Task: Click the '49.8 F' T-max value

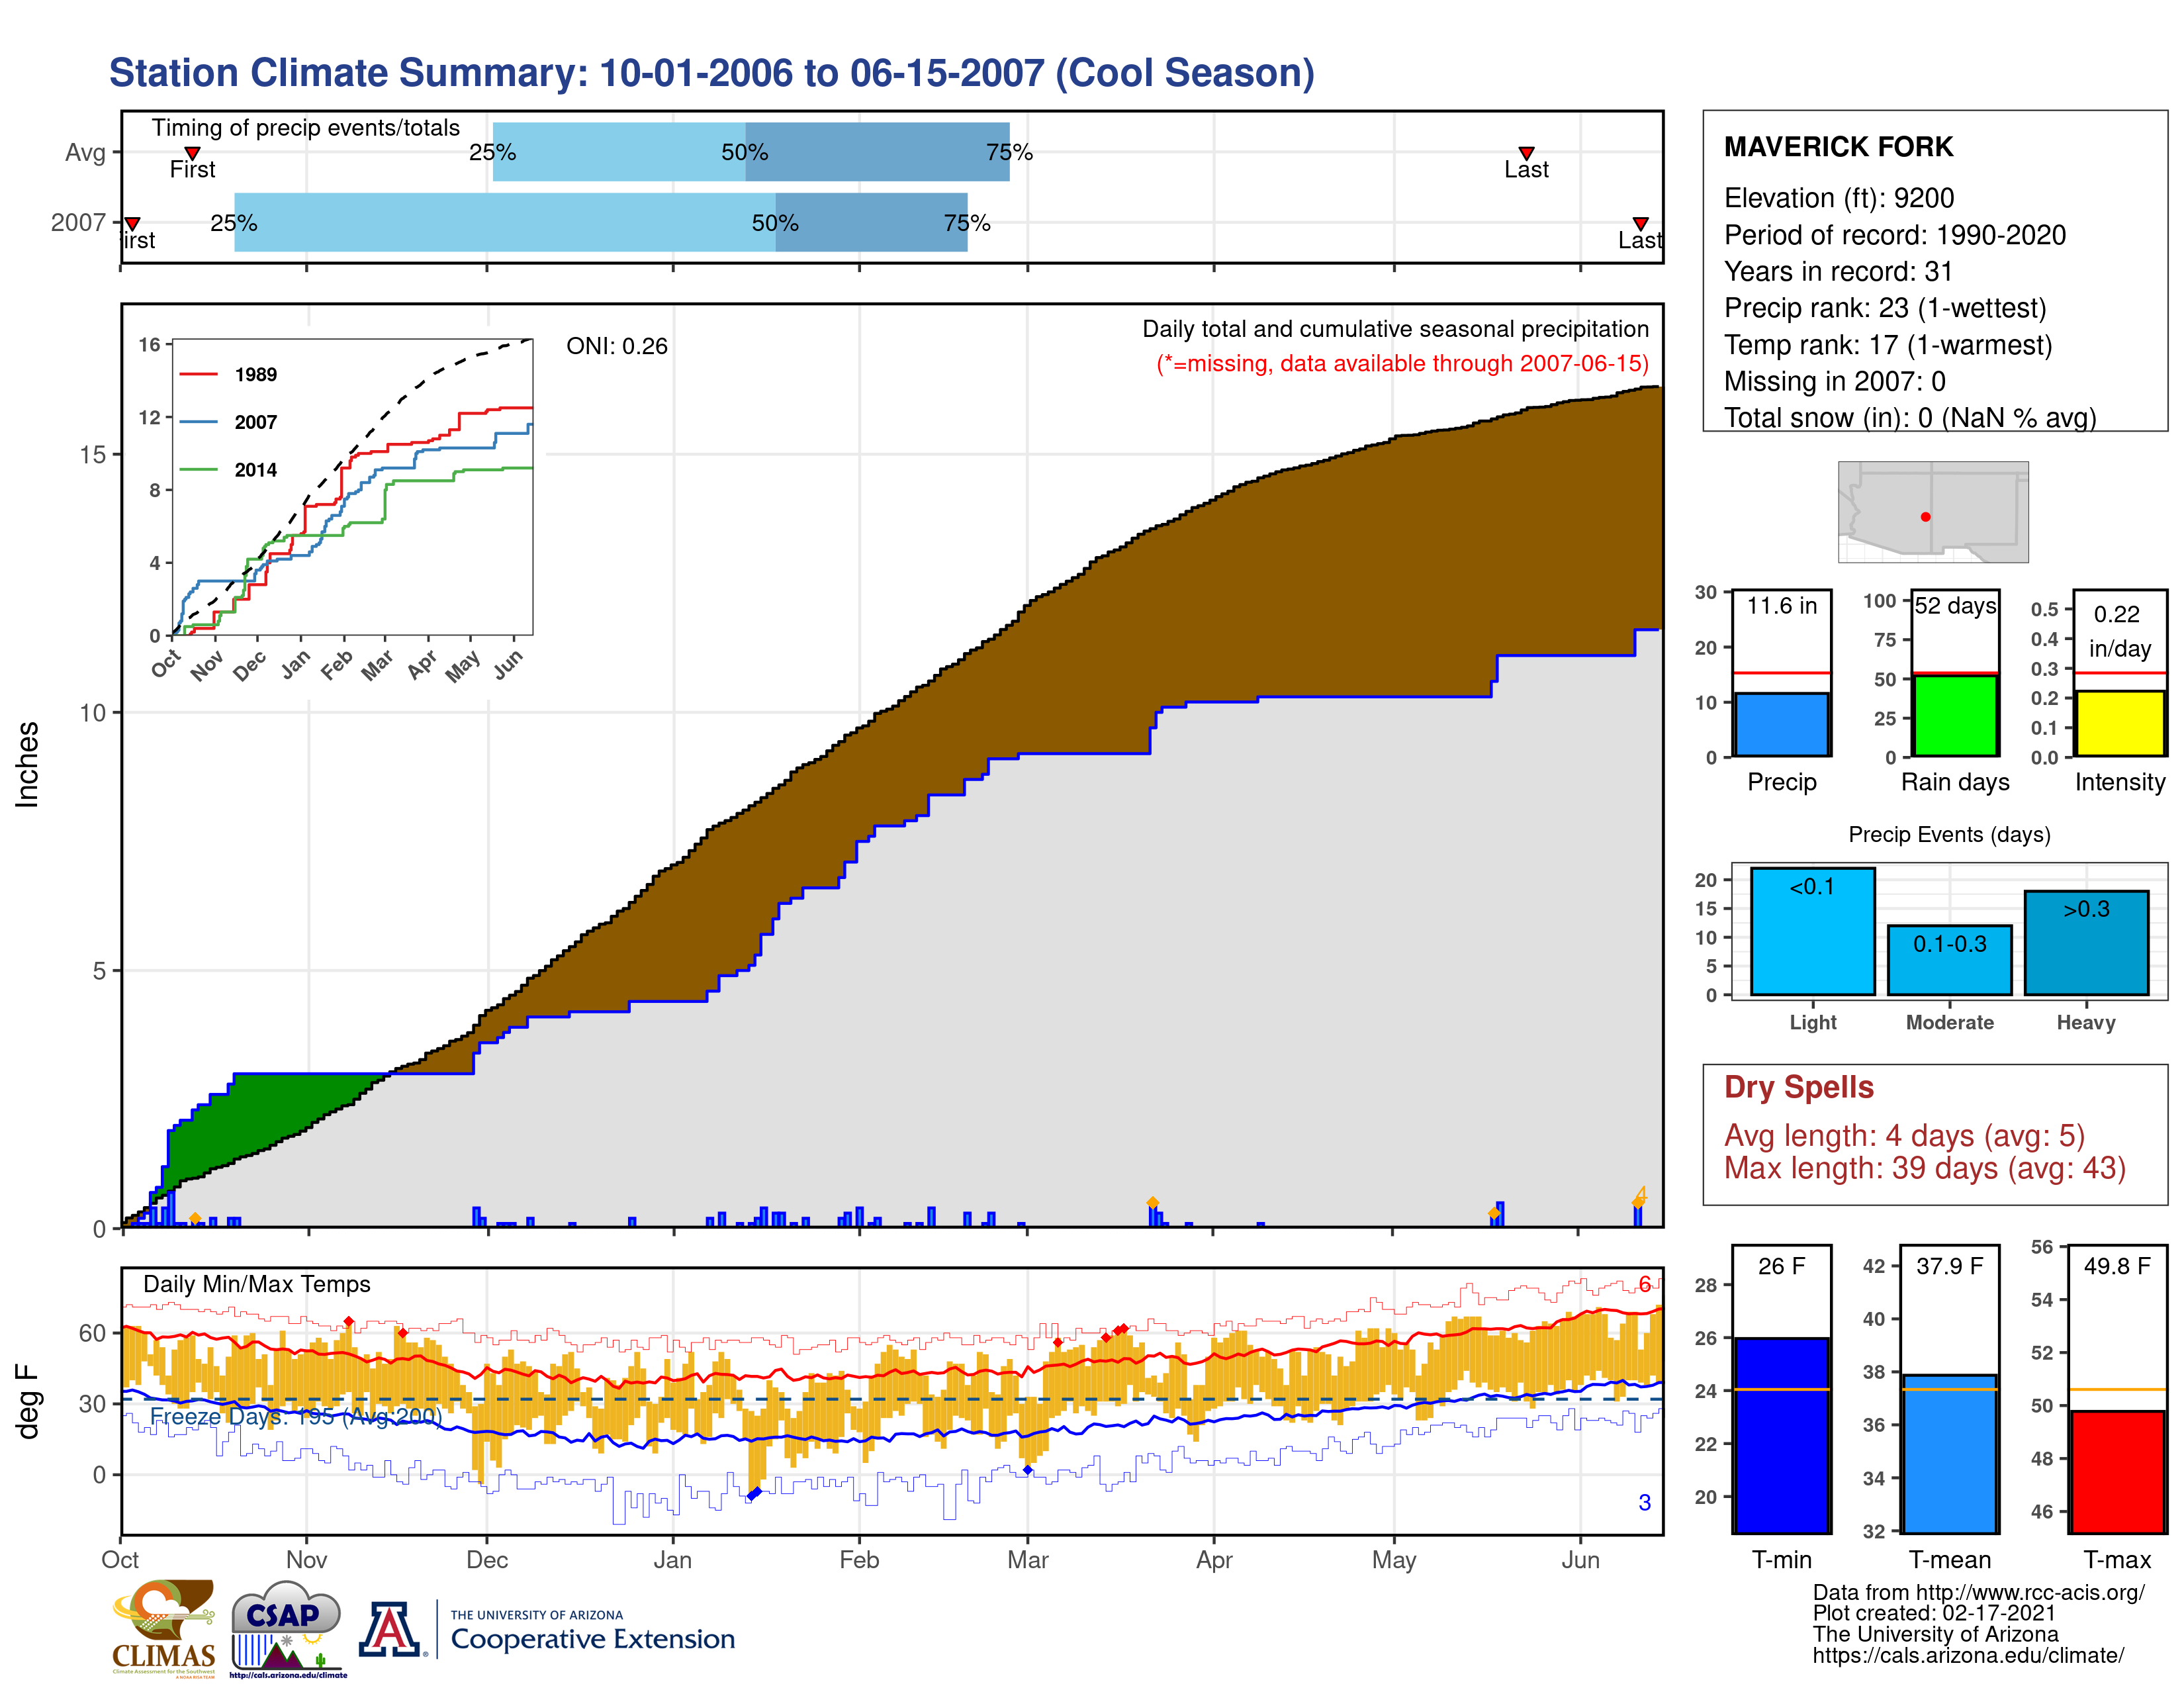Action: coord(2117,1266)
